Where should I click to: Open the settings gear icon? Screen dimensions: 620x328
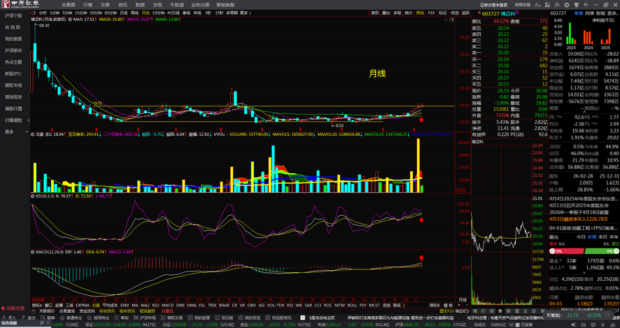click(x=567, y=5)
